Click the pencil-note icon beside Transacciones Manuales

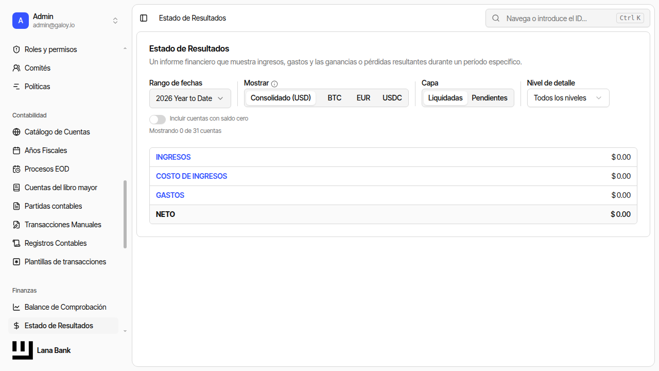click(16, 225)
